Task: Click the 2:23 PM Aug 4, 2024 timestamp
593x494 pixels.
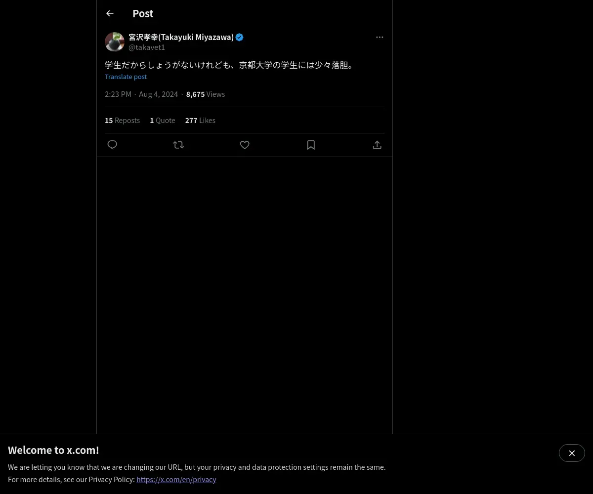Action: point(141,94)
